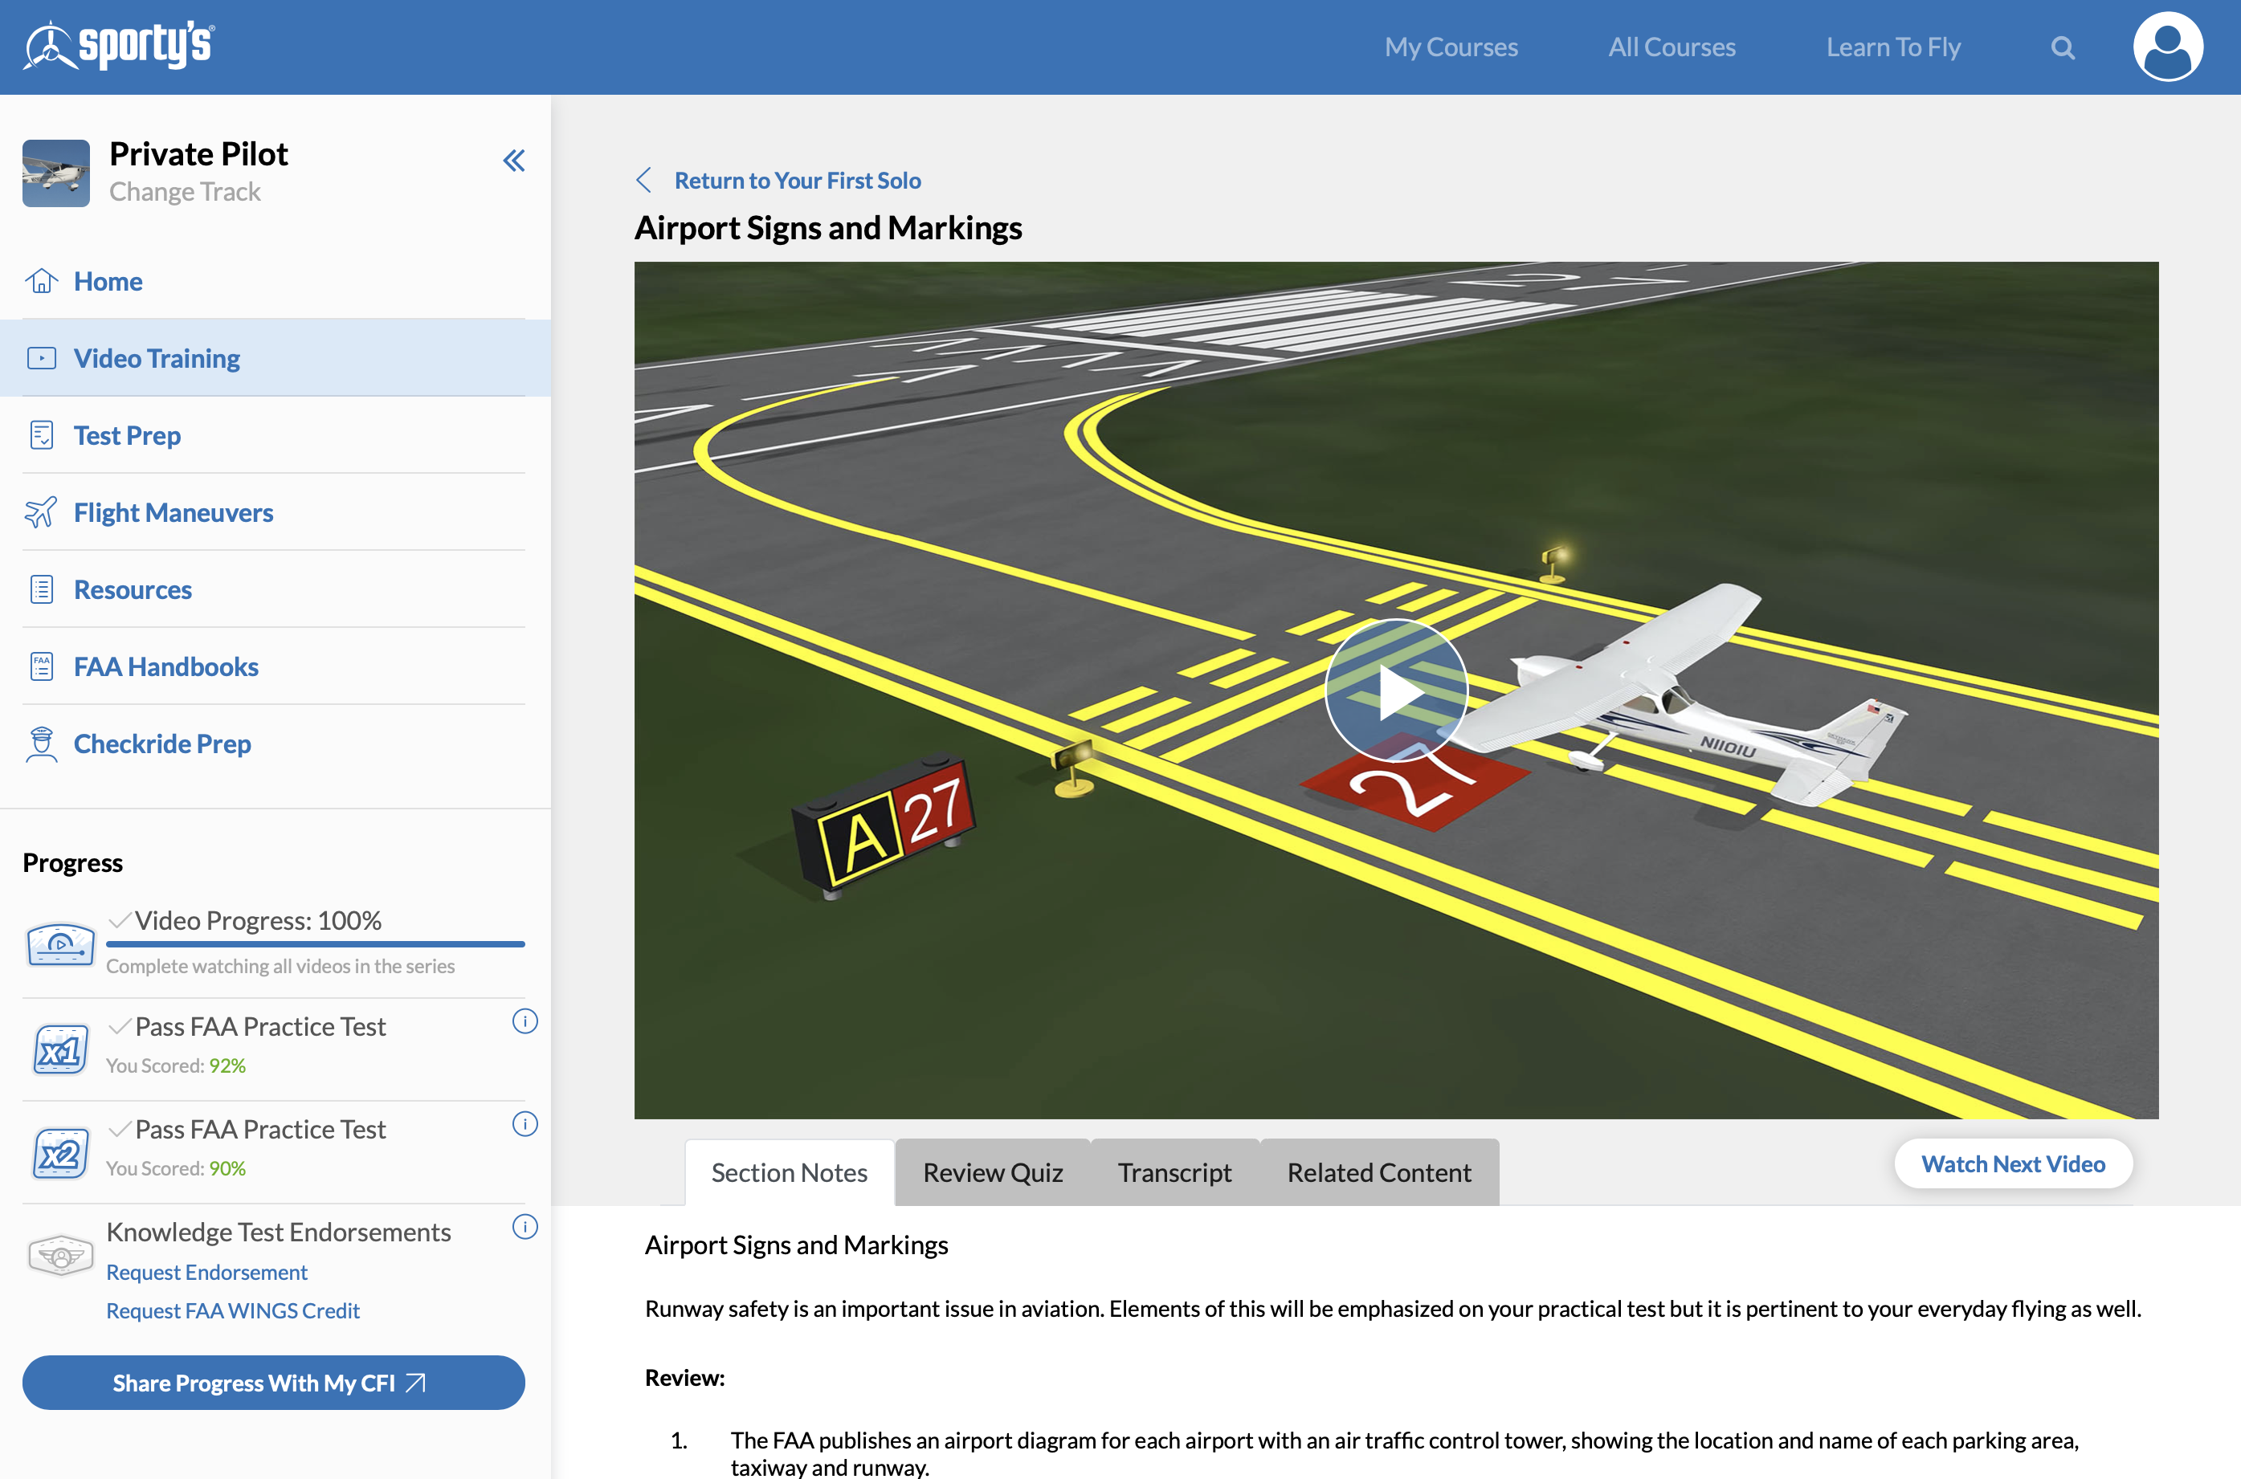The width and height of the screenshot is (2241, 1479).
Task: Open Learn To Fly in the navbar
Action: click(x=1893, y=47)
